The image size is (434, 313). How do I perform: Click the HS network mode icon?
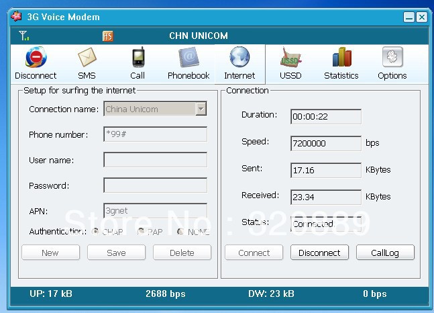(108, 36)
